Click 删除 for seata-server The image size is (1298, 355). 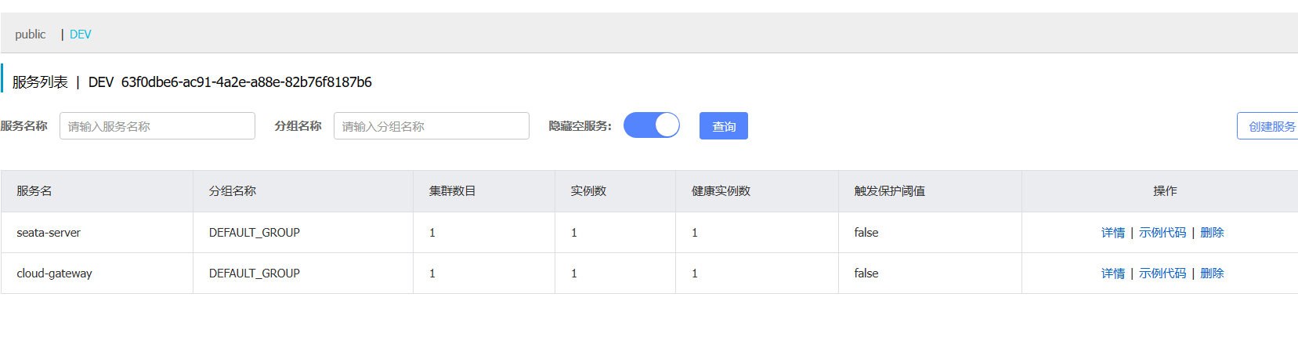pos(1212,233)
